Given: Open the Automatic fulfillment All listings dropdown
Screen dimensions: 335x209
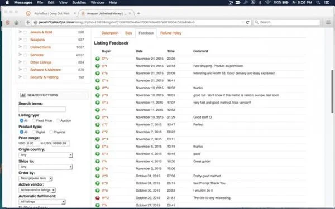Looking at the screenshot, I should [42, 202].
